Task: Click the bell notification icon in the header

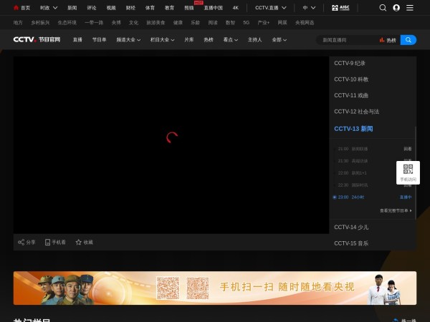Action: click(383, 8)
